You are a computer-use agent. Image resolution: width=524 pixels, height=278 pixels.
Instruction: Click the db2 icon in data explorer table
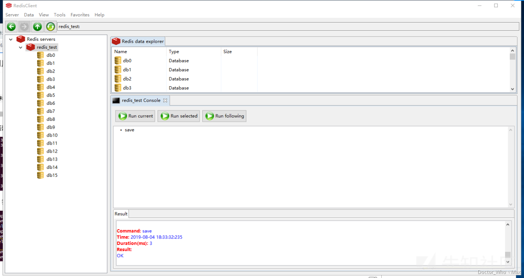point(118,79)
